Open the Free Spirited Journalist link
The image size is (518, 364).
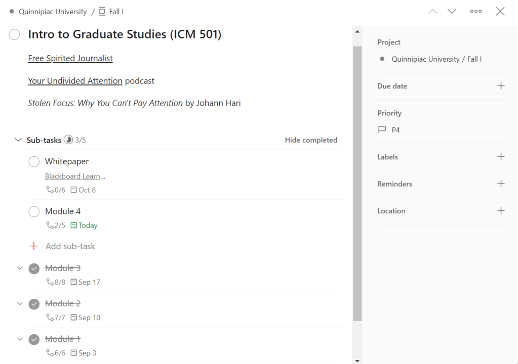pyautogui.click(x=70, y=58)
